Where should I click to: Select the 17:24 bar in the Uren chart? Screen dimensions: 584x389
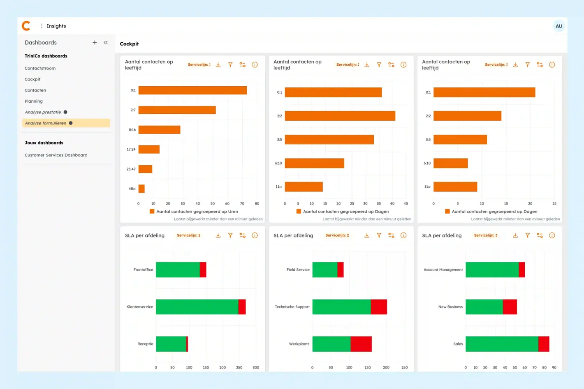click(149, 150)
